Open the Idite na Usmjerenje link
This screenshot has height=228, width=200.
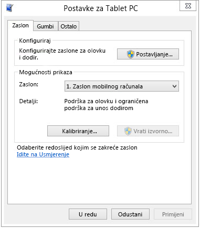(x=43, y=154)
